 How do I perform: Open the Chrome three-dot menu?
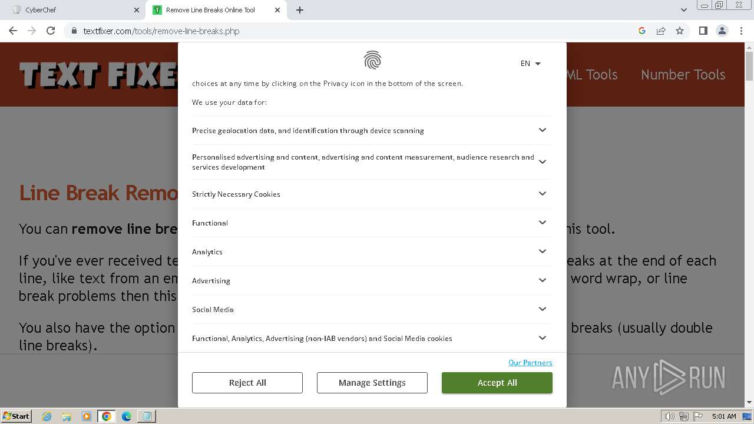click(x=741, y=31)
